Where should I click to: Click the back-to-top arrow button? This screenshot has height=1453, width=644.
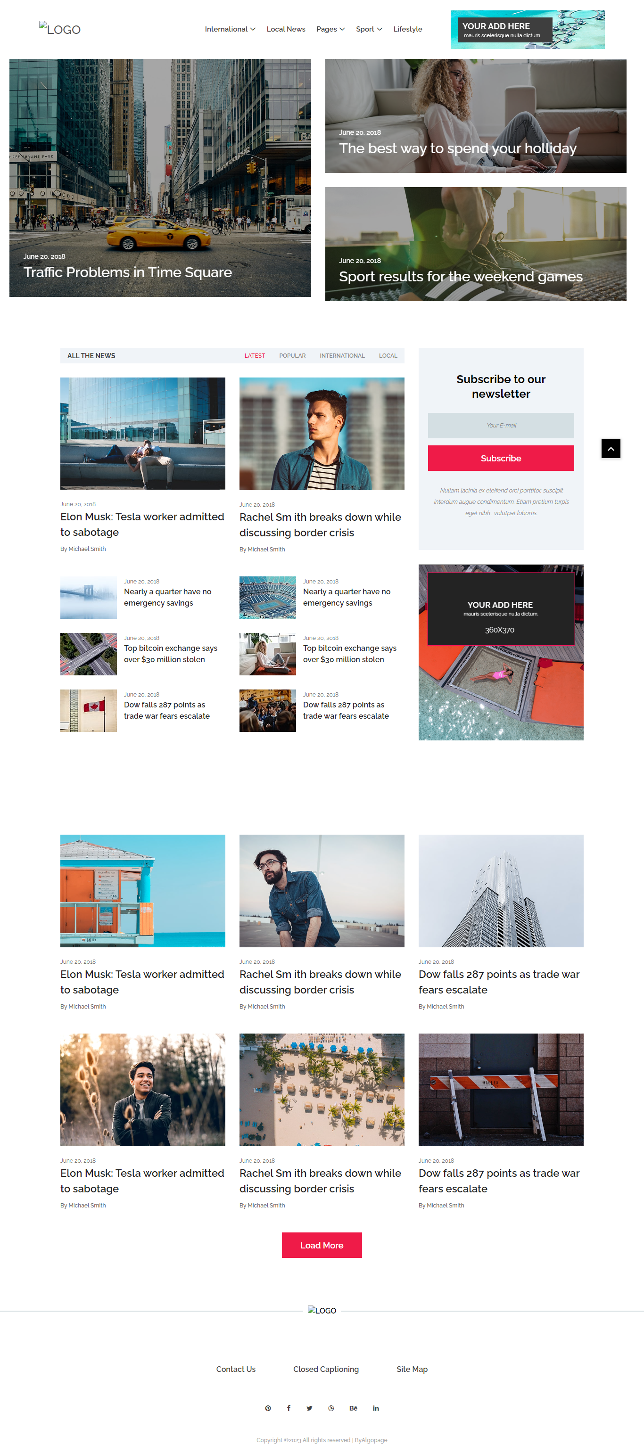pos(611,448)
